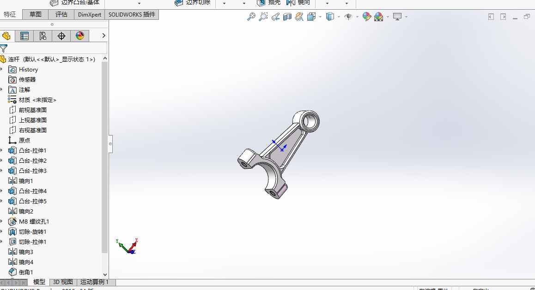535x290 pixels.
Task: Select 前视基准面 plane
Action: tap(28, 110)
